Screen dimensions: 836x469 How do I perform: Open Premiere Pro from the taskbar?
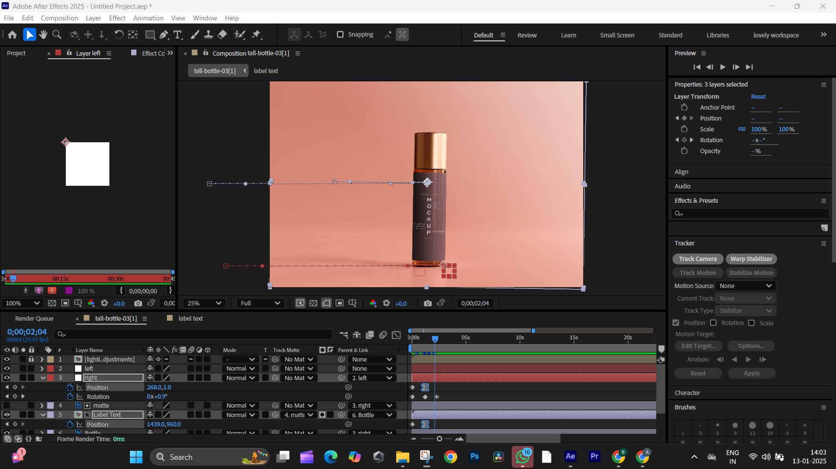[594, 457]
